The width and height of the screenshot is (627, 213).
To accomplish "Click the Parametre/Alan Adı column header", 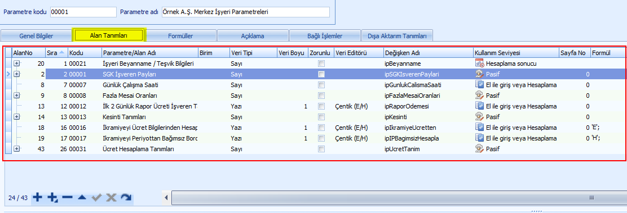I will (149, 53).
